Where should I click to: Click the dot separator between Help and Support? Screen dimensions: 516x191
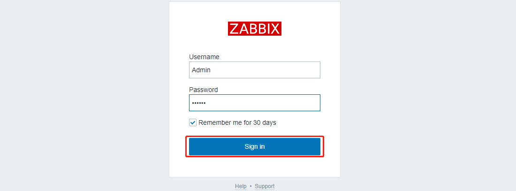click(x=251, y=186)
